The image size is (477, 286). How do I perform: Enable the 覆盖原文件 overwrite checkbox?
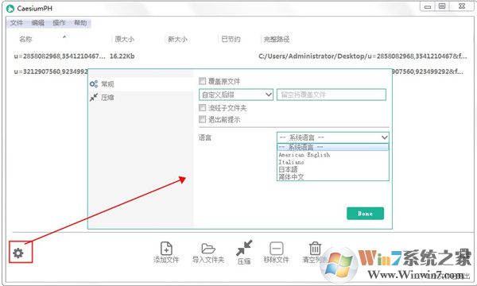point(202,81)
